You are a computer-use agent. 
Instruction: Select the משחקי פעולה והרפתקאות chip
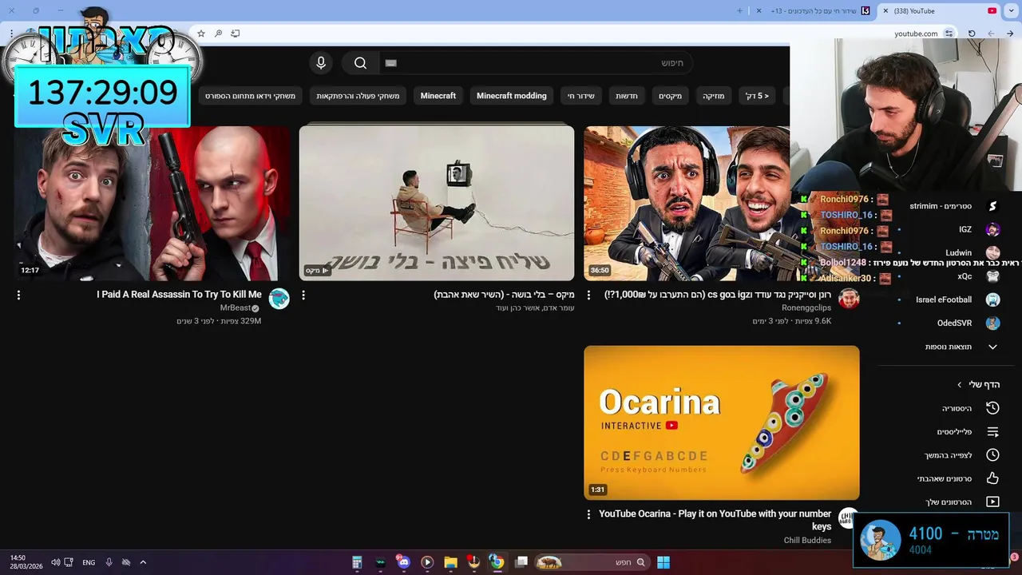pos(358,96)
